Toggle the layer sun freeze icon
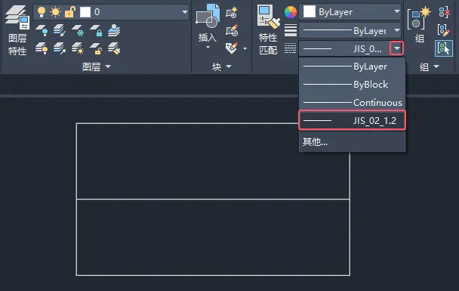 coord(55,12)
